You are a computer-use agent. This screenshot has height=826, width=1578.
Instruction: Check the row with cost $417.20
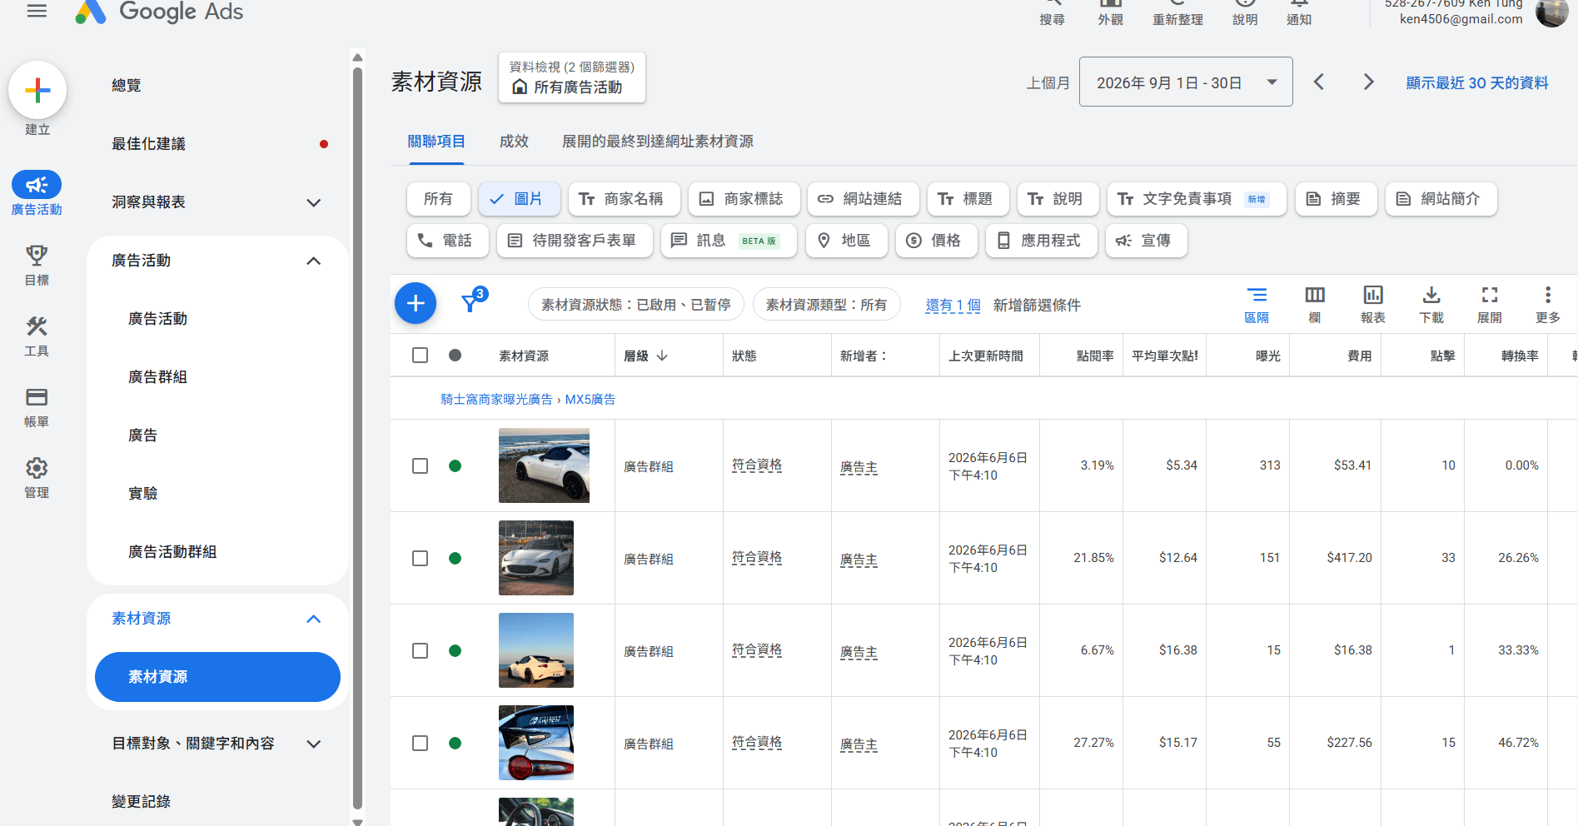pyautogui.click(x=421, y=559)
